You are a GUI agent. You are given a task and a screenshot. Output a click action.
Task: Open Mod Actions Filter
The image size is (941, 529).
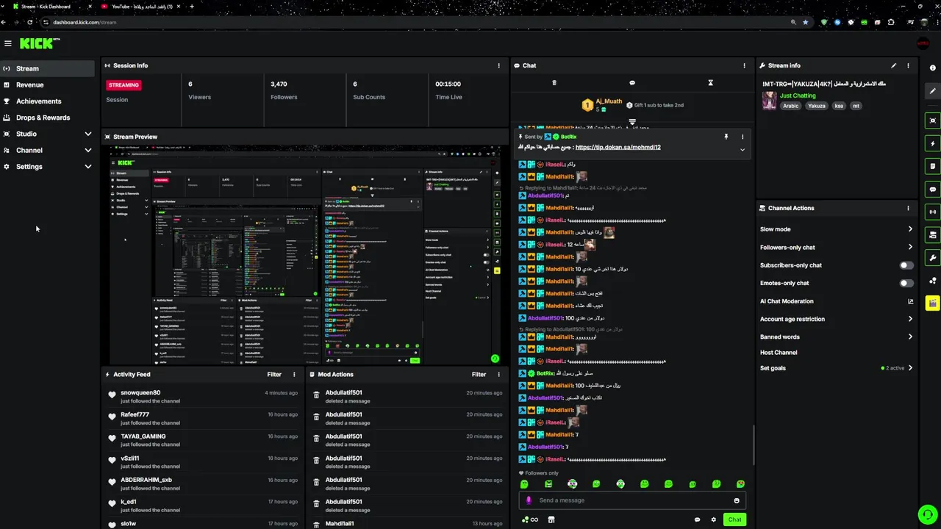[479, 375]
